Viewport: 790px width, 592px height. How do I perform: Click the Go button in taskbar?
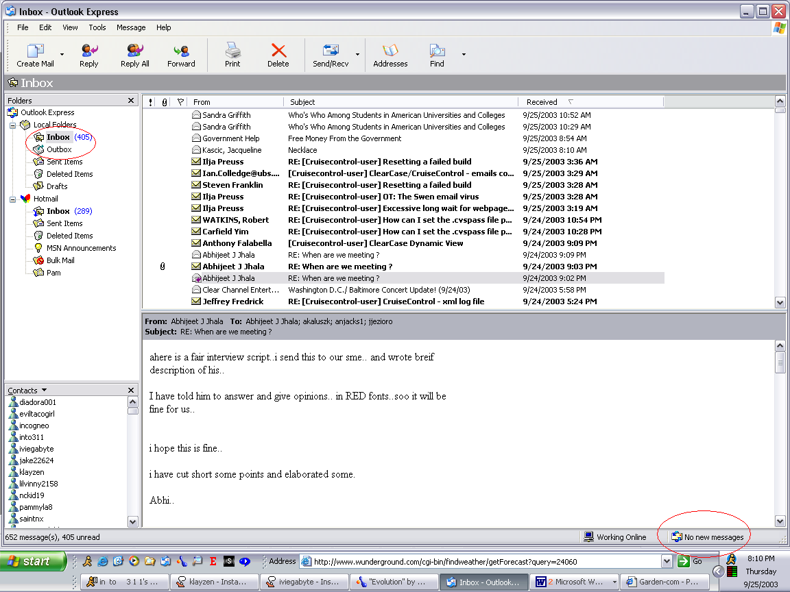tap(691, 562)
